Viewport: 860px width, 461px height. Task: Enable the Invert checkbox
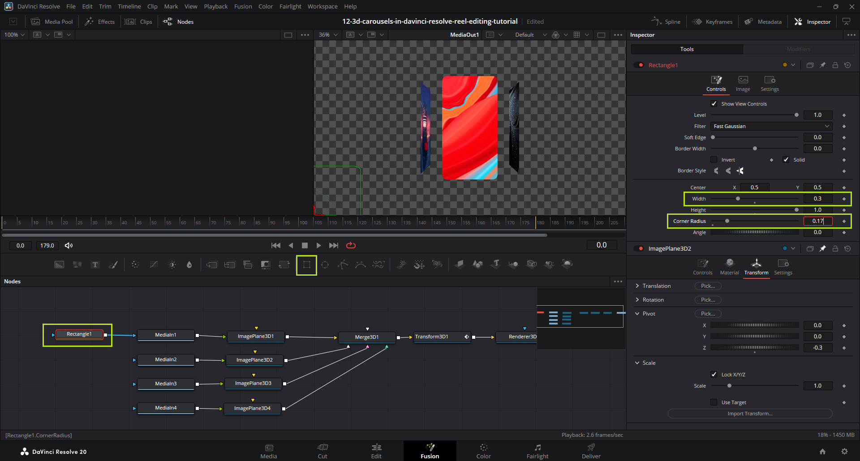click(x=714, y=160)
